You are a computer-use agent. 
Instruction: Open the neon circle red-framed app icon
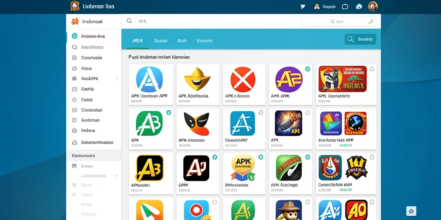[x=355, y=123]
